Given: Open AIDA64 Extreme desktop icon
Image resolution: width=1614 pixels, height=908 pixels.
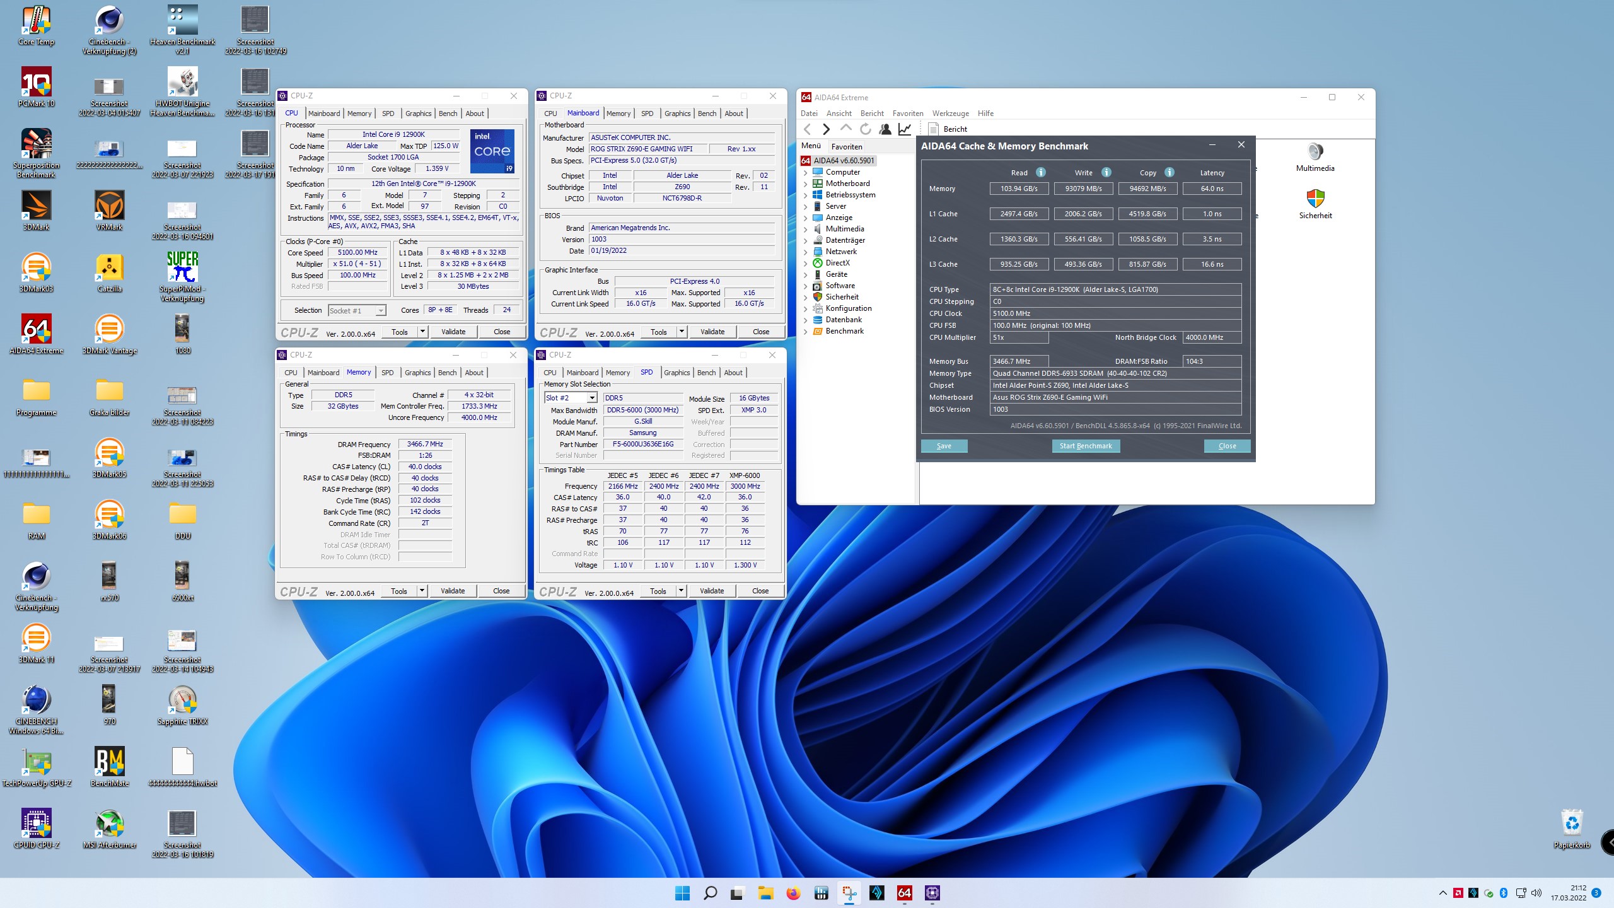Looking at the screenshot, I should (37, 334).
